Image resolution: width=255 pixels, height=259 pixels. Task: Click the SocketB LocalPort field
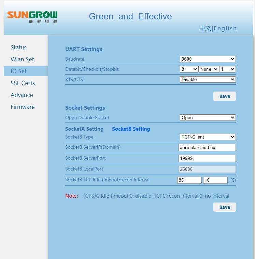[207, 169]
